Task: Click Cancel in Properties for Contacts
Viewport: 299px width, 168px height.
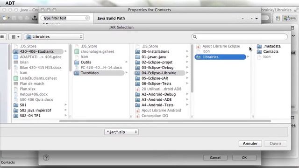Action: pyautogui.click(x=215, y=158)
